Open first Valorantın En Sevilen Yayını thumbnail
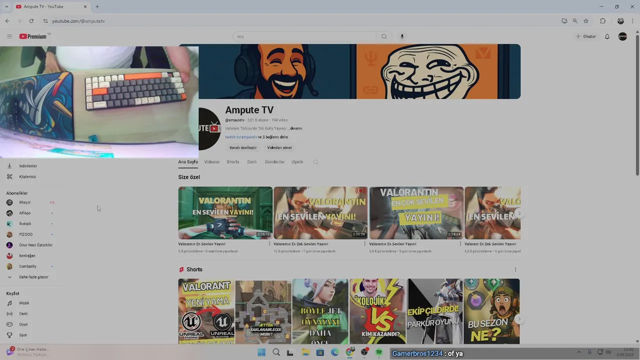The image size is (640, 360). click(225, 213)
